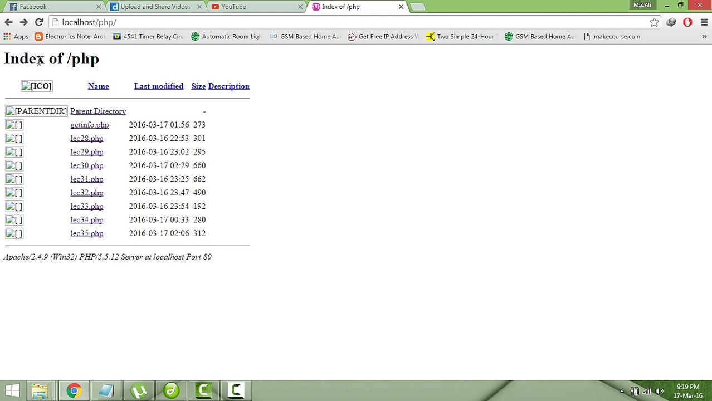Sort listing by Last modified
712x401 pixels.
pos(159,86)
